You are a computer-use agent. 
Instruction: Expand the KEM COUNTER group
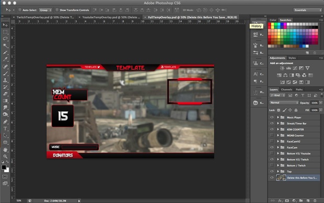[278, 129]
